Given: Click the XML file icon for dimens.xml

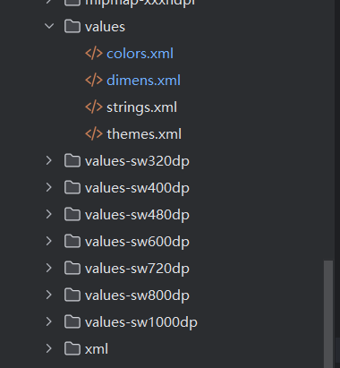Looking at the screenshot, I should point(94,81).
